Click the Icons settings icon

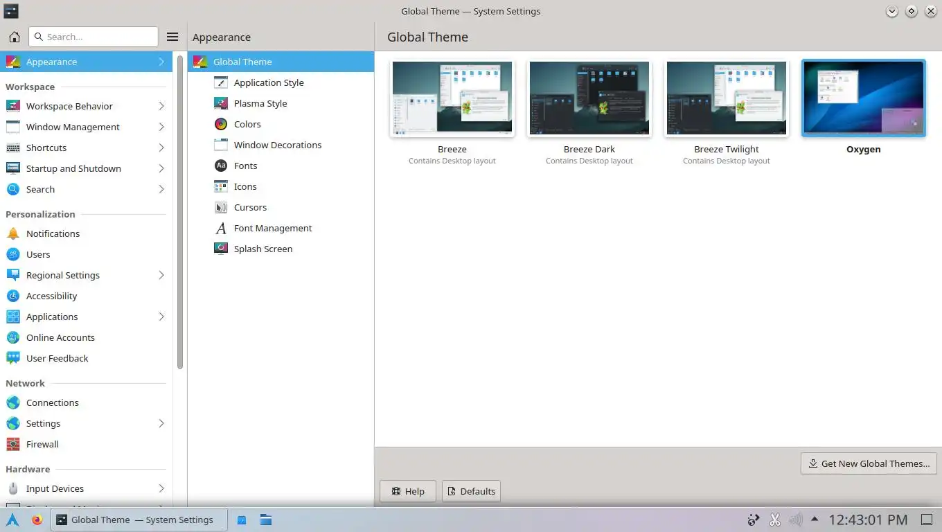point(221,186)
